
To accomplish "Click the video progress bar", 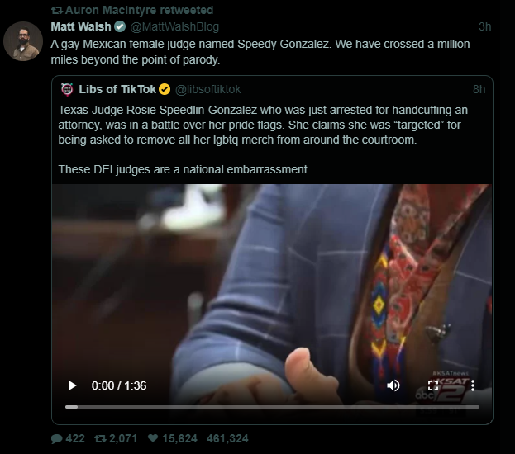I will 272,407.
